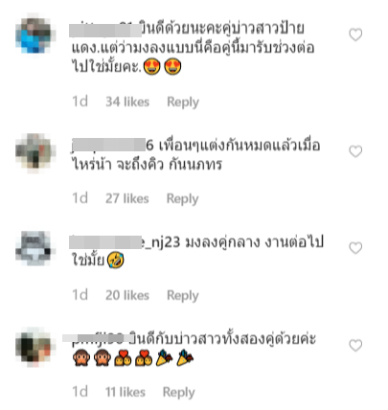The width and height of the screenshot is (388, 410).
Task: Open the 27 likes count list
Action: pos(127,198)
